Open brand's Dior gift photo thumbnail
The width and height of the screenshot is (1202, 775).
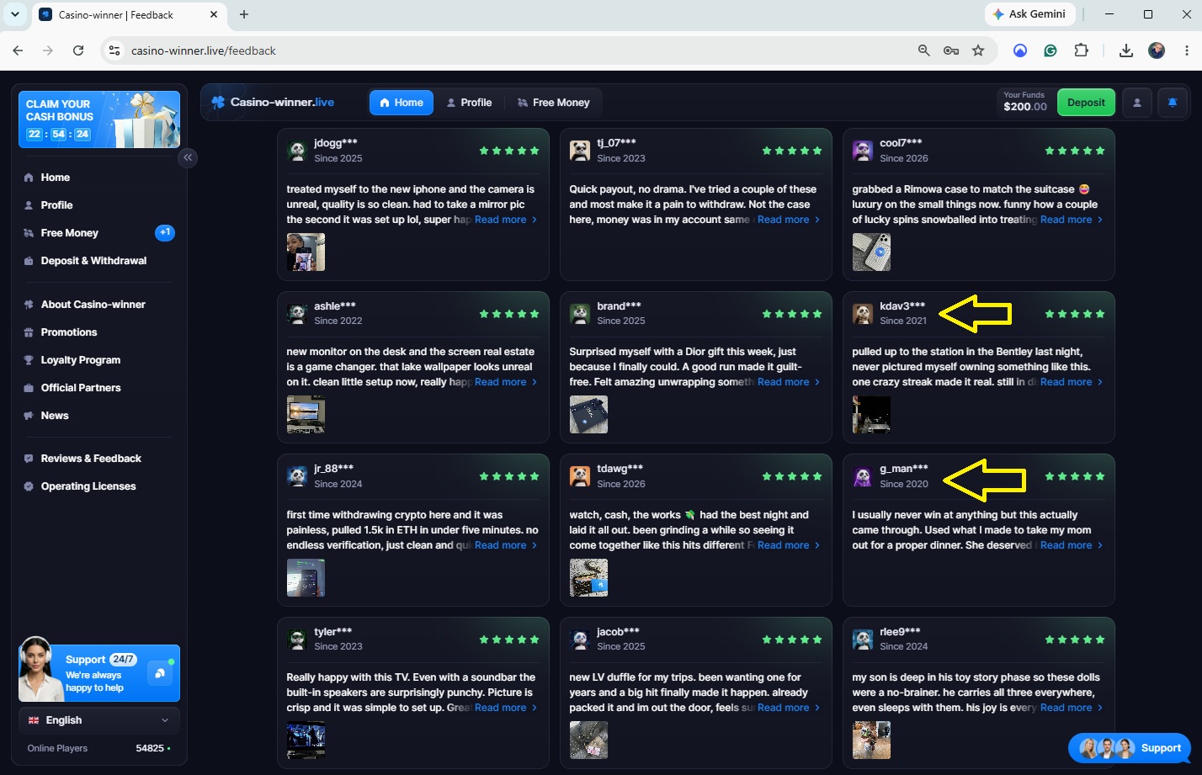(x=588, y=415)
